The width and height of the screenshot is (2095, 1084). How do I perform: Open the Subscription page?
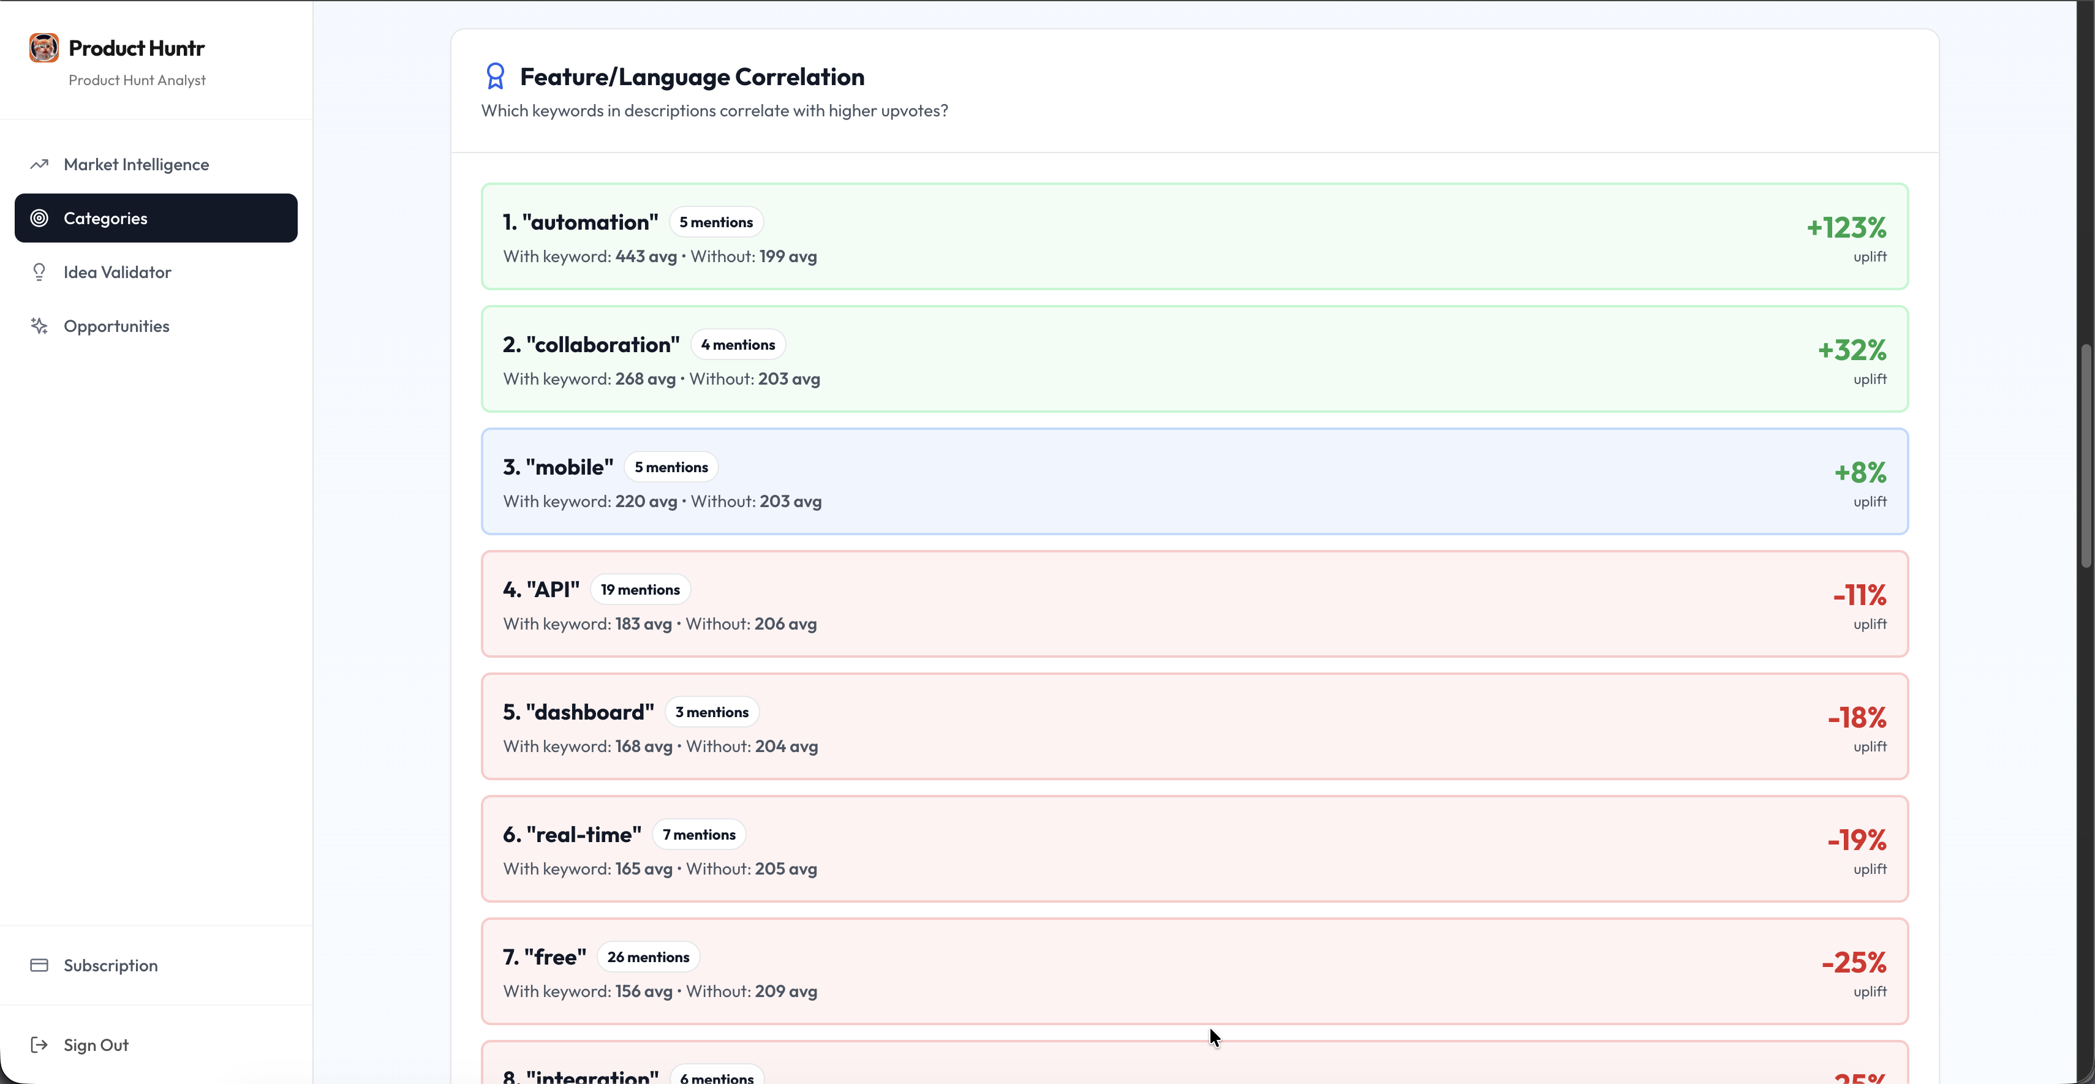(x=111, y=965)
